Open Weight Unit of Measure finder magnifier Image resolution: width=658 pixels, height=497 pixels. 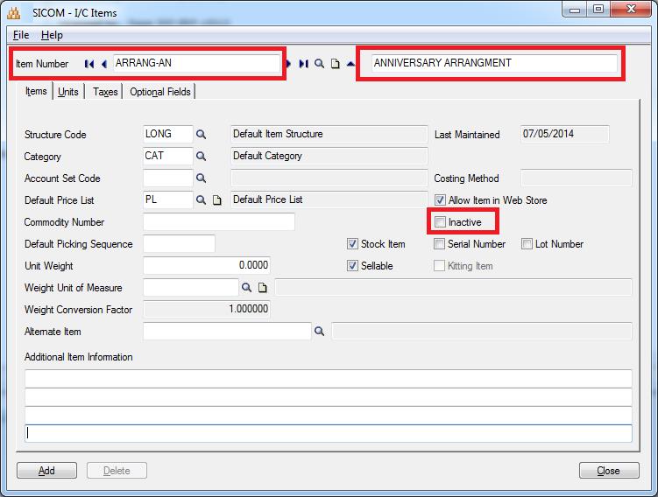246,288
